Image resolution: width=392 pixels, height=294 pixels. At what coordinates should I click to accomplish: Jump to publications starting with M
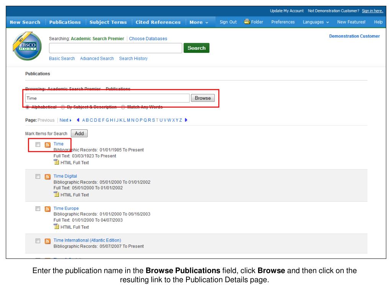[129, 120]
